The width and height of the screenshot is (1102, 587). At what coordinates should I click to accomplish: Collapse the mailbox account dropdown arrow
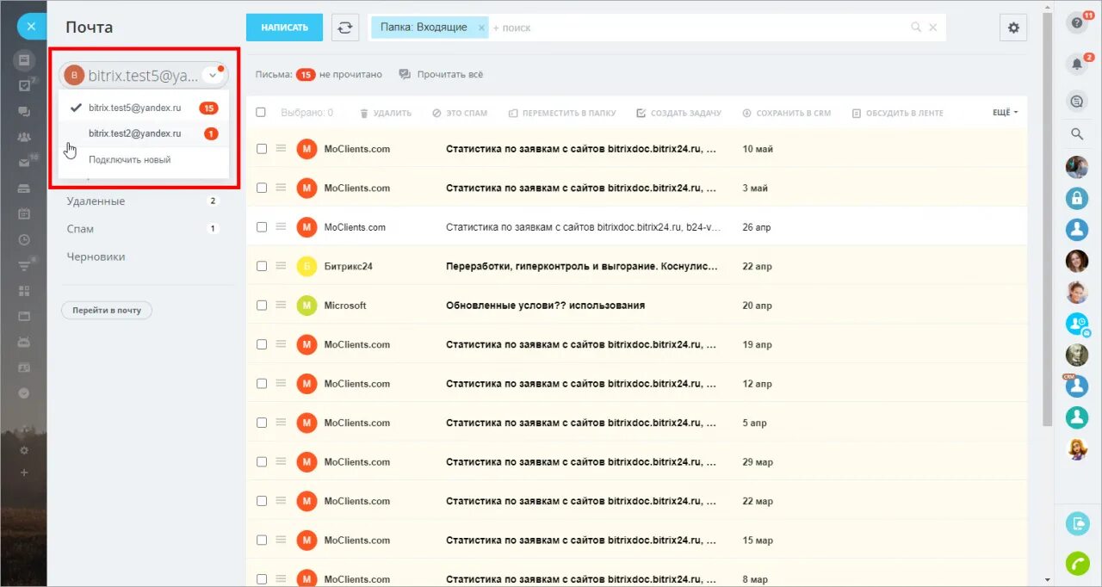pos(213,75)
